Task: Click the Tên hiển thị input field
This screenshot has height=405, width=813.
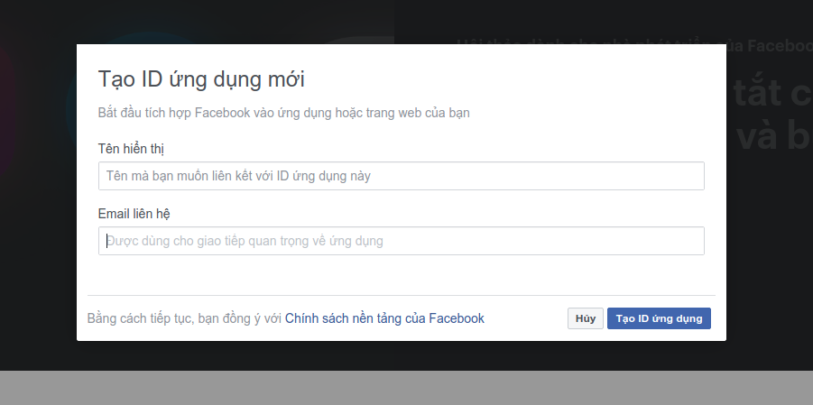Action: point(401,176)
